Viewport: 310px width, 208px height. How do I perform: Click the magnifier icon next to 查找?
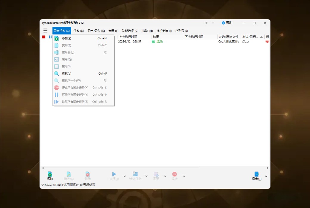57,73
